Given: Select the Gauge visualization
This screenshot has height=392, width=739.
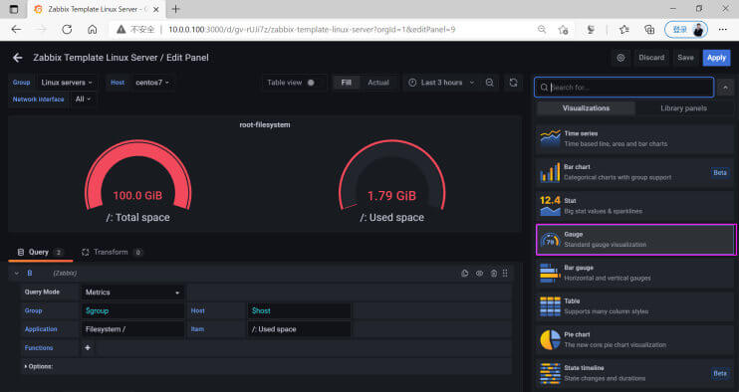Looking at the screenshot, I should [x=634, y=240].
